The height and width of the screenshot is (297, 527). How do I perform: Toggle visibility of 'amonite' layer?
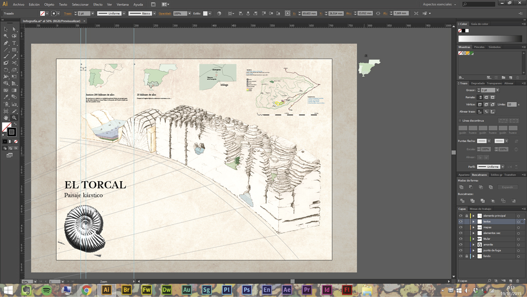pyautogui.click(x=461, y=244)
